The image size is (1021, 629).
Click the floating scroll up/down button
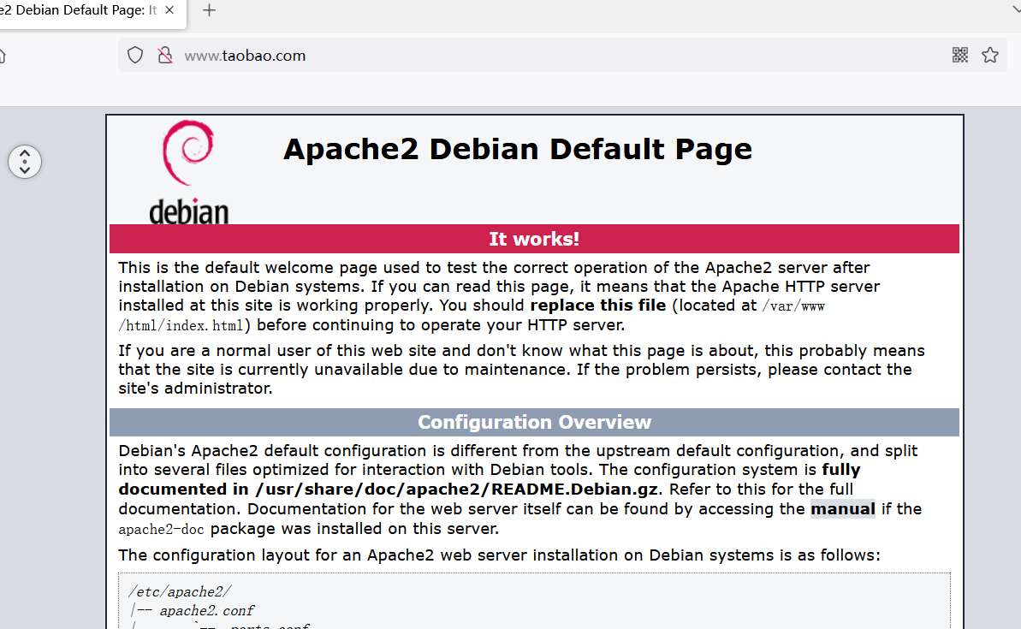25,162
